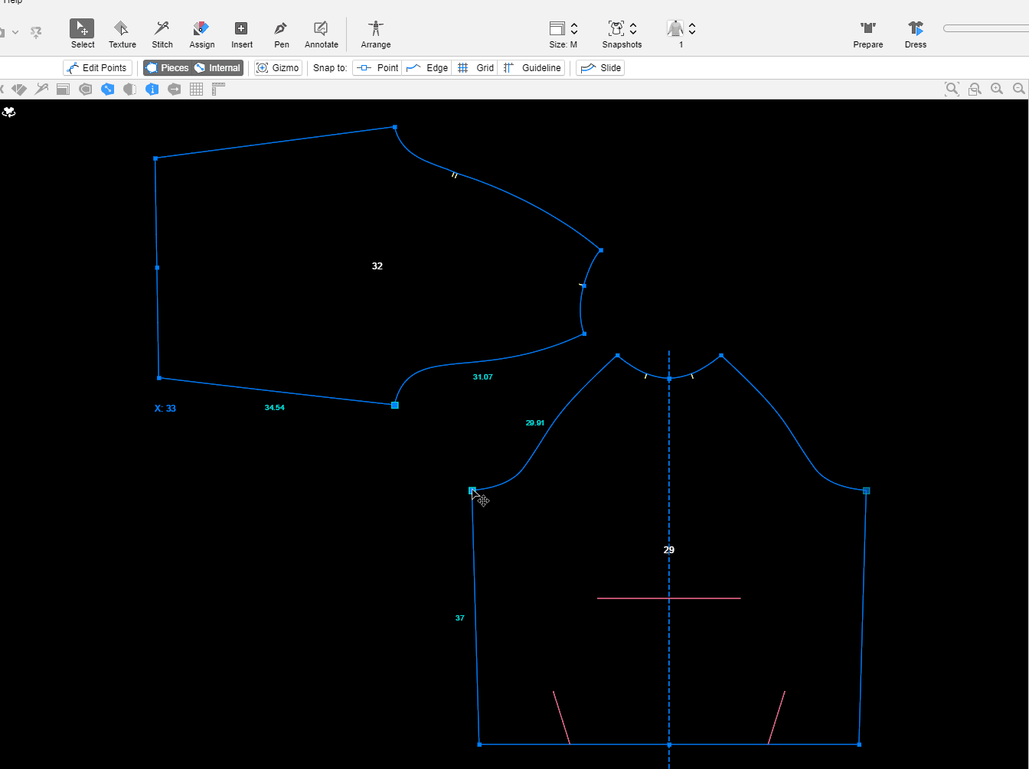Pick the Pen tool
This screenshot has width=1029, height=769.
tap(282, 34)
